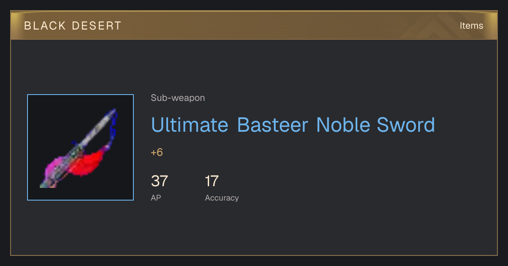Click the Accuracy stat label

pyautogui.click(x=222, y=198)
